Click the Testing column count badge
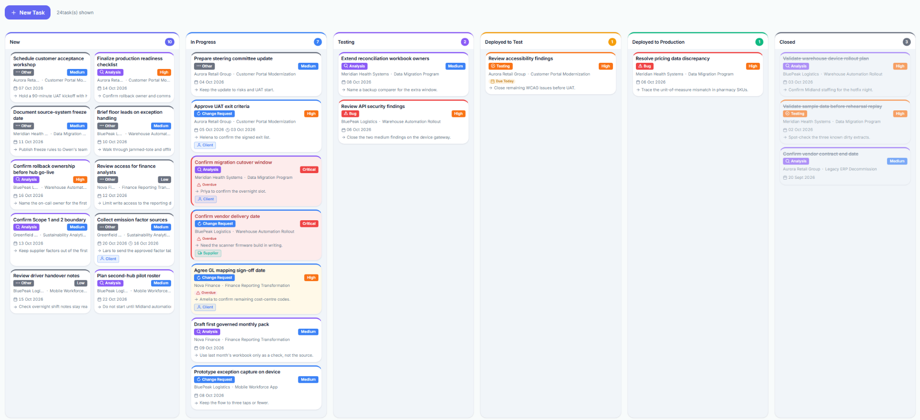 point(465,42)
